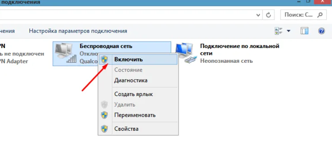The image size is (332, 164).
Task: Open the view options dropdown arrow
Action: [x=288, y=31]
